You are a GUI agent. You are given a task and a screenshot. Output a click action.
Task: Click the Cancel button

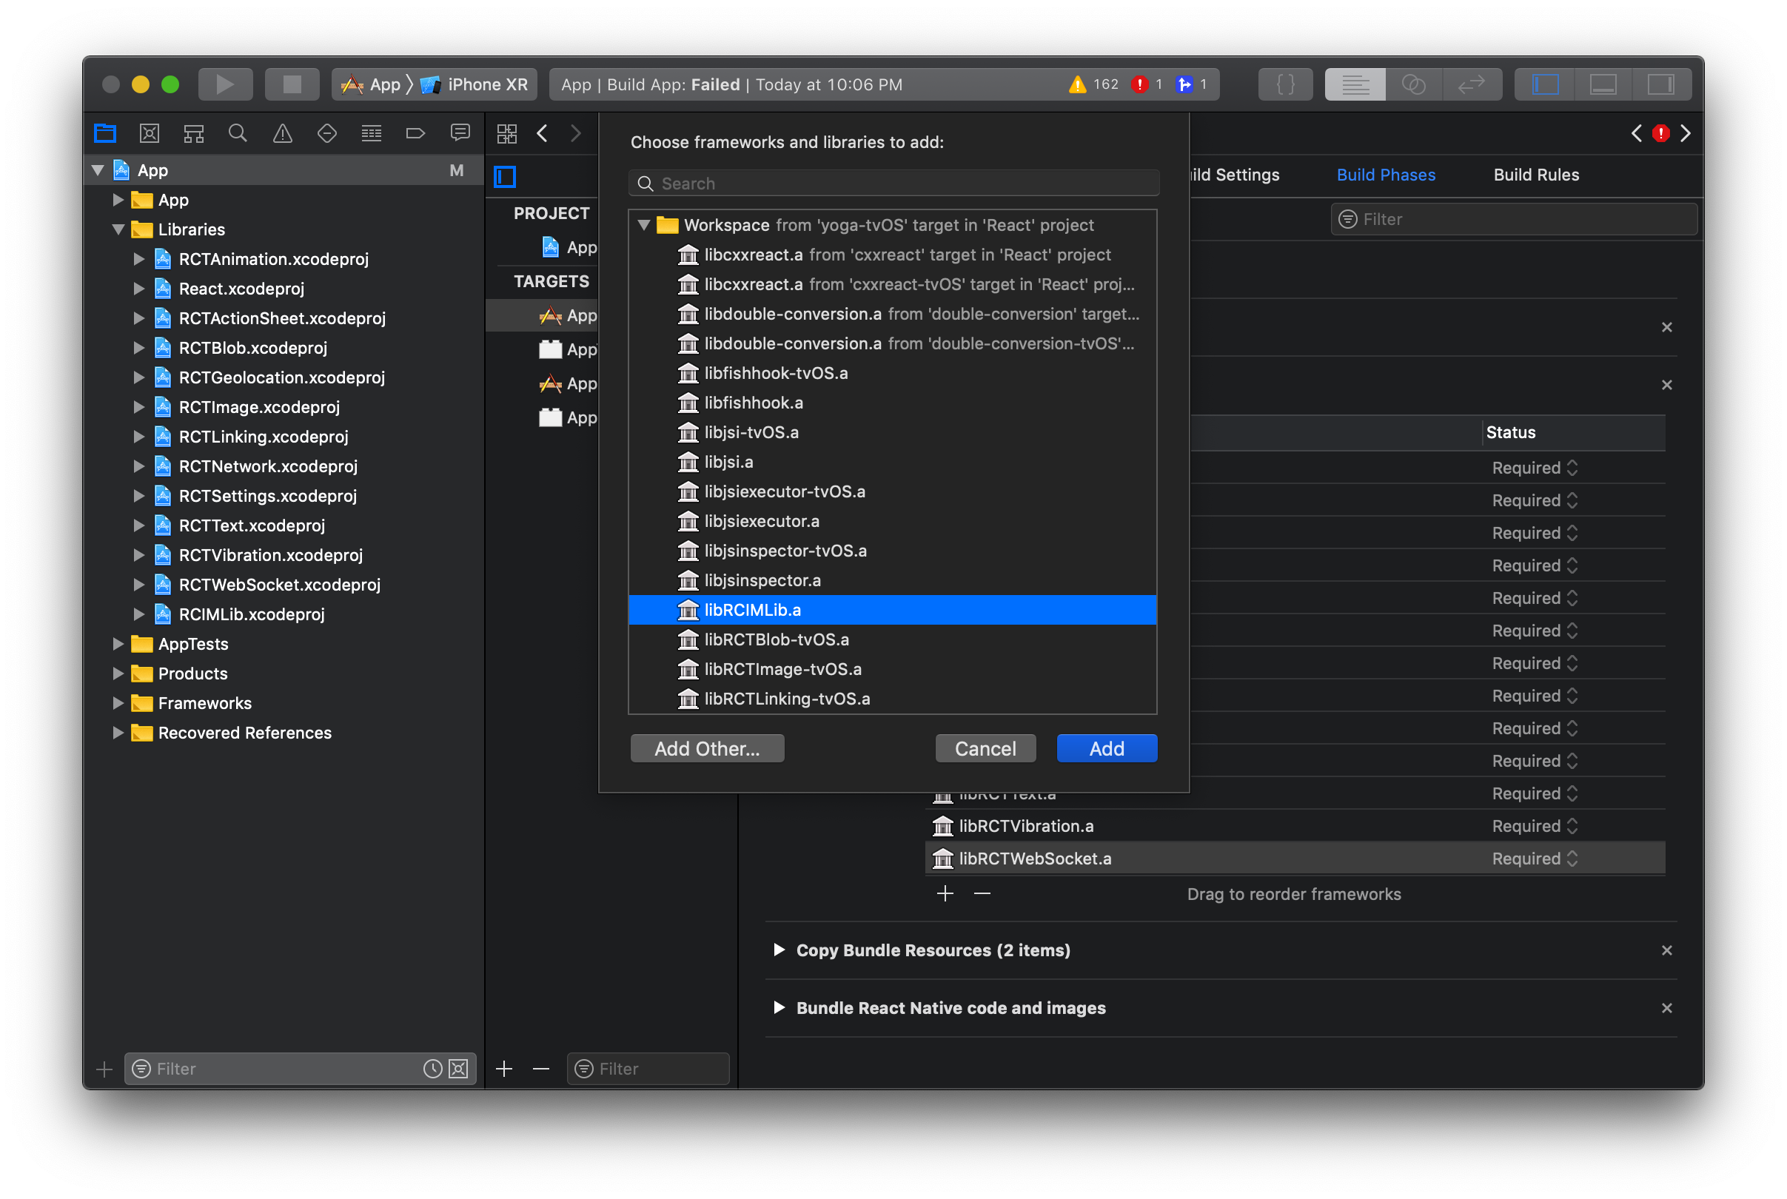(985, 748)
